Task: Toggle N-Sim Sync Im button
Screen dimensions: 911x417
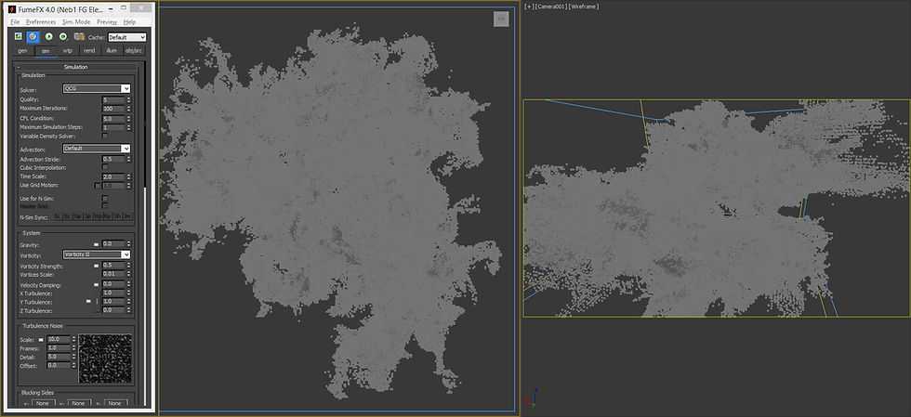Action: (x=127, y=216)
